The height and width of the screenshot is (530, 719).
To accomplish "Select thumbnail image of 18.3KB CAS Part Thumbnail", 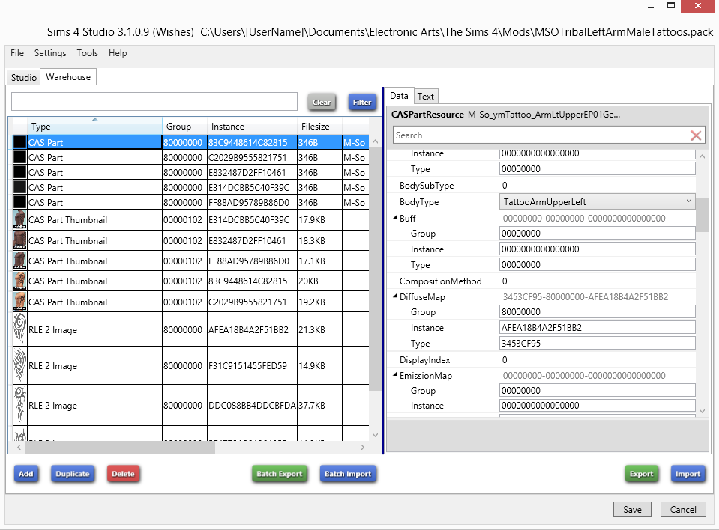I will (19, 241).
